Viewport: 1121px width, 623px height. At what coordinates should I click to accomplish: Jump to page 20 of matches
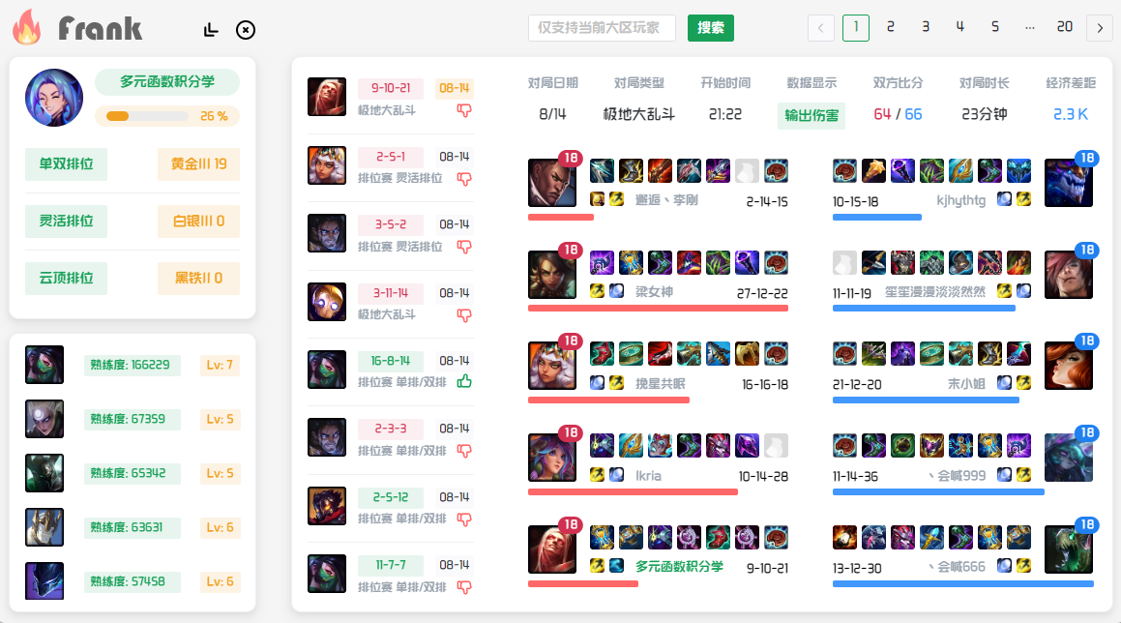(1065, 27)
